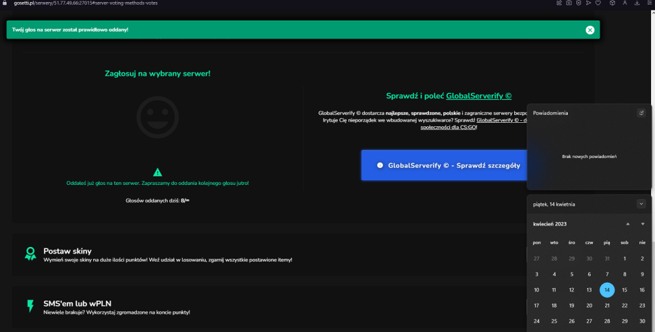Take a snapshot with the camera icon
This screenshot has height=332, width=655.
coord(569,3)
